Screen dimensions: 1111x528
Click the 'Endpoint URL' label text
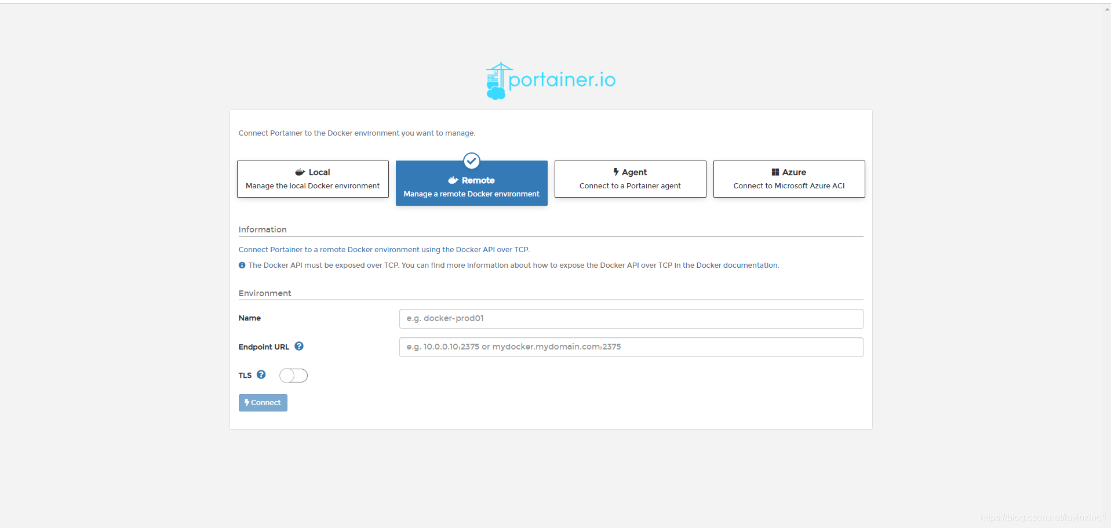[264, 347]
